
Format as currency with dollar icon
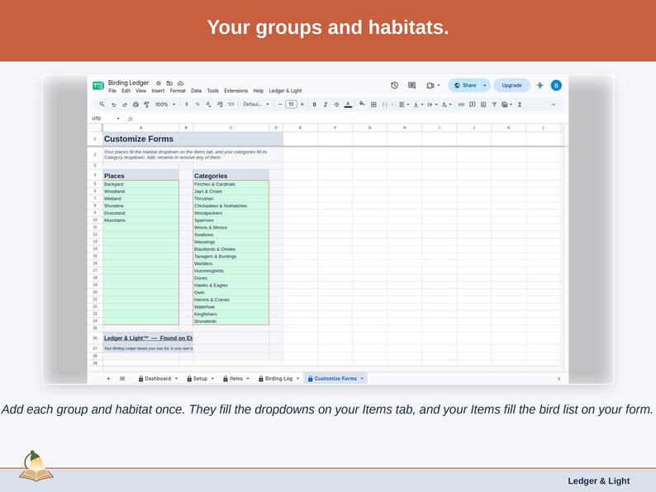186,105
